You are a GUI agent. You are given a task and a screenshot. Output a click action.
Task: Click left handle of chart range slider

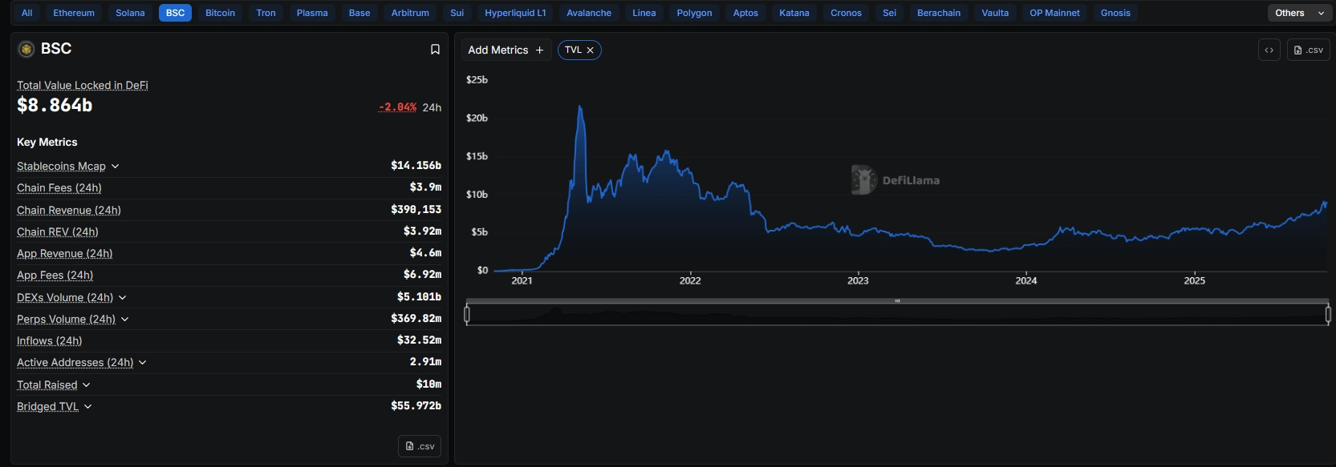click(x=467, y=315)
